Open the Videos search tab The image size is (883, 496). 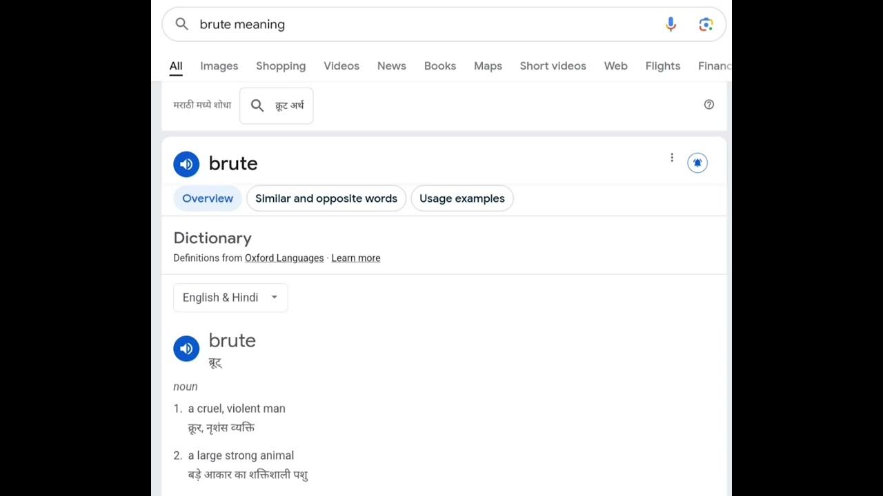(x=341, y=66)
